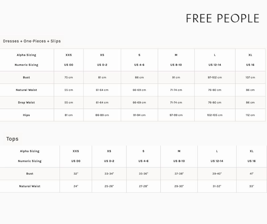This screenshot has width=267, height=224.
Task: Click the XL bust value 107 cm
Action: click(250, 77)
